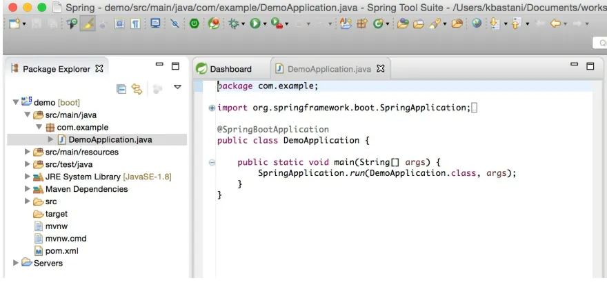Viewport: 607px width, 287px height.
Task: Expand Maven Dependencies node
Action: coord(27,188)
